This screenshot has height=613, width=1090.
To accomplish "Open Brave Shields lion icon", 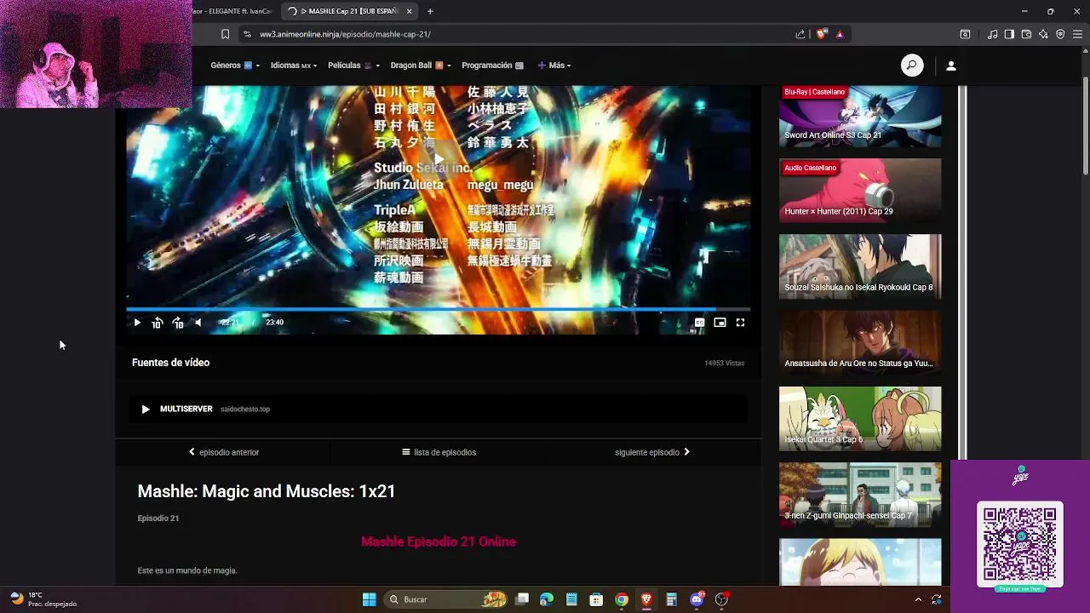I will coord(821,34).
